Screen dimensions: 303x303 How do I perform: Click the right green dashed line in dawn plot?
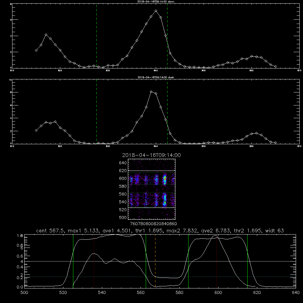click(167, 36)
